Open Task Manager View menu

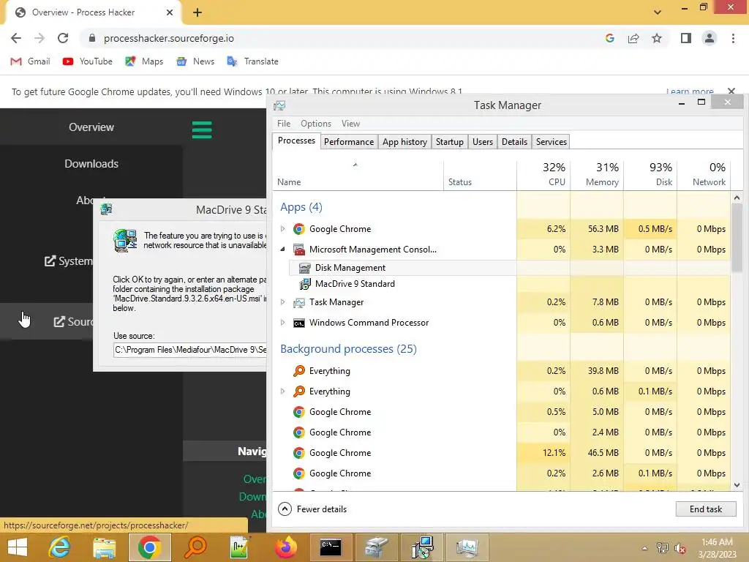pos(350,123)
